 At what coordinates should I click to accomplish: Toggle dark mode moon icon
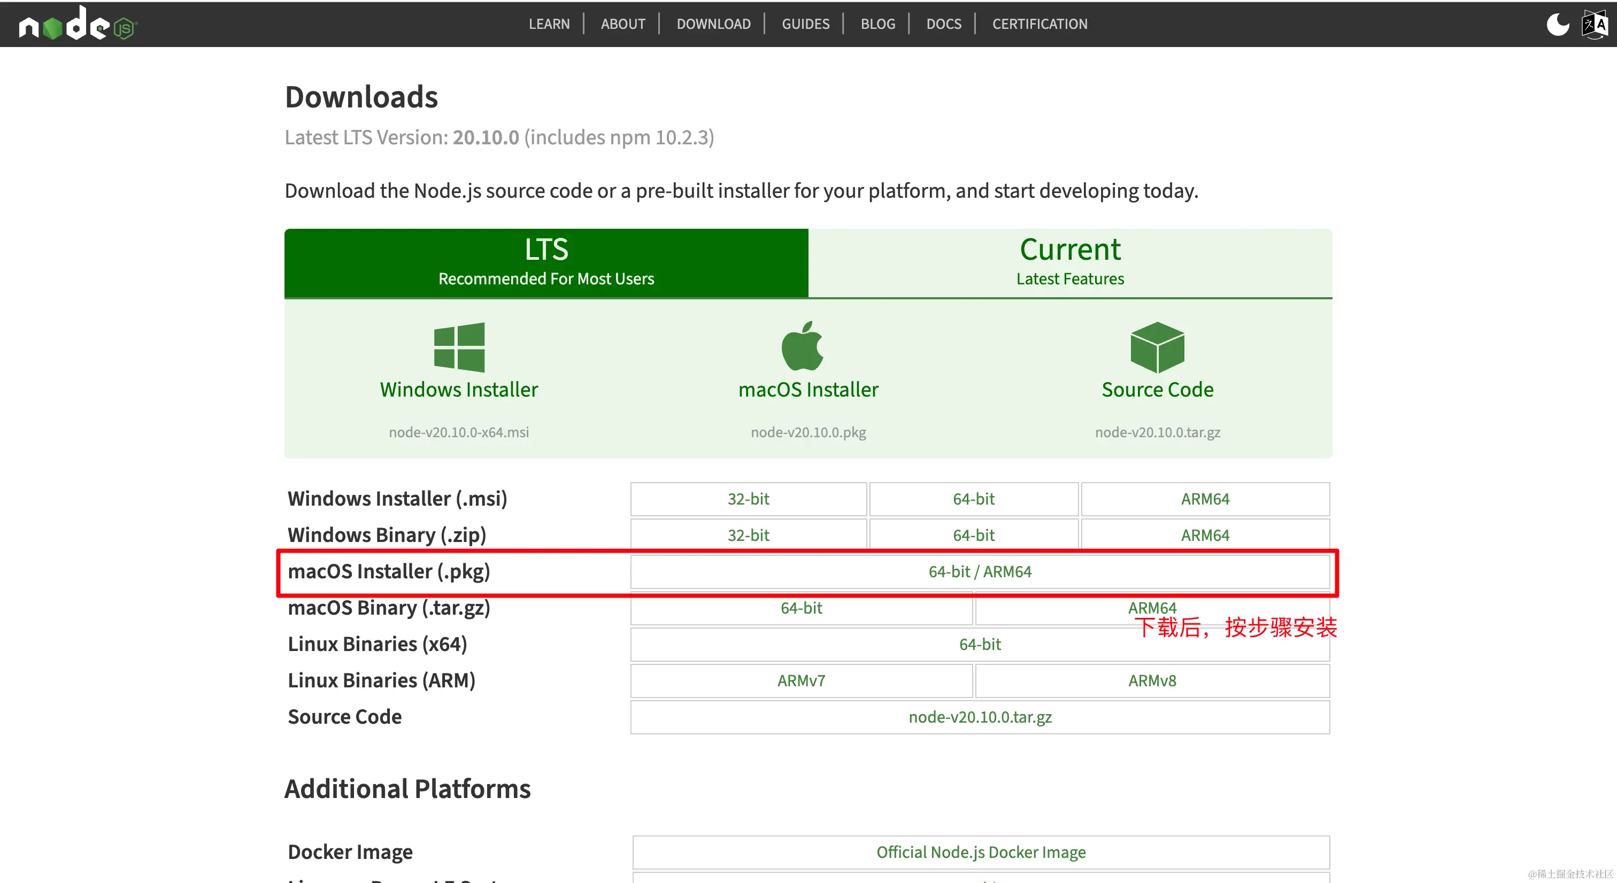pos(1557,25)
